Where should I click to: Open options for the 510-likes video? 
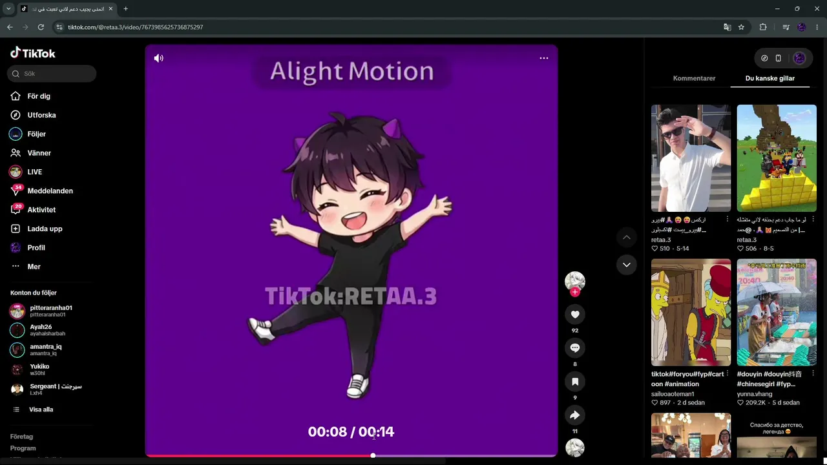pos(728,220)
